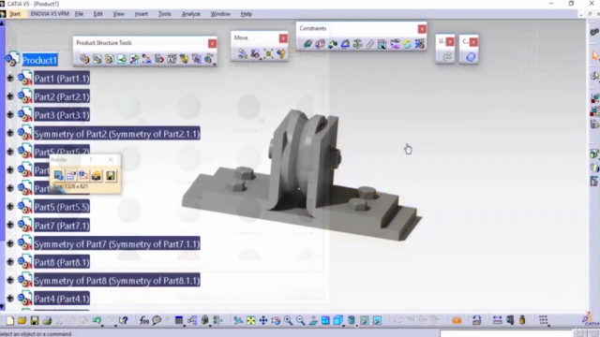Click the Swap visible space icon
Viewport: 600px width, 337px height.
[x=377, y=320]
